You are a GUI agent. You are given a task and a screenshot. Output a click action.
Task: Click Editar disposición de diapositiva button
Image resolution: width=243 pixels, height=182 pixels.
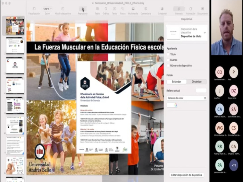point(186,175)
